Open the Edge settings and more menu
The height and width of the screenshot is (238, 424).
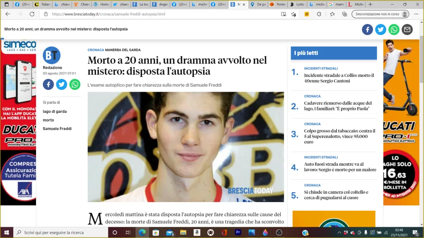point(416,14)
